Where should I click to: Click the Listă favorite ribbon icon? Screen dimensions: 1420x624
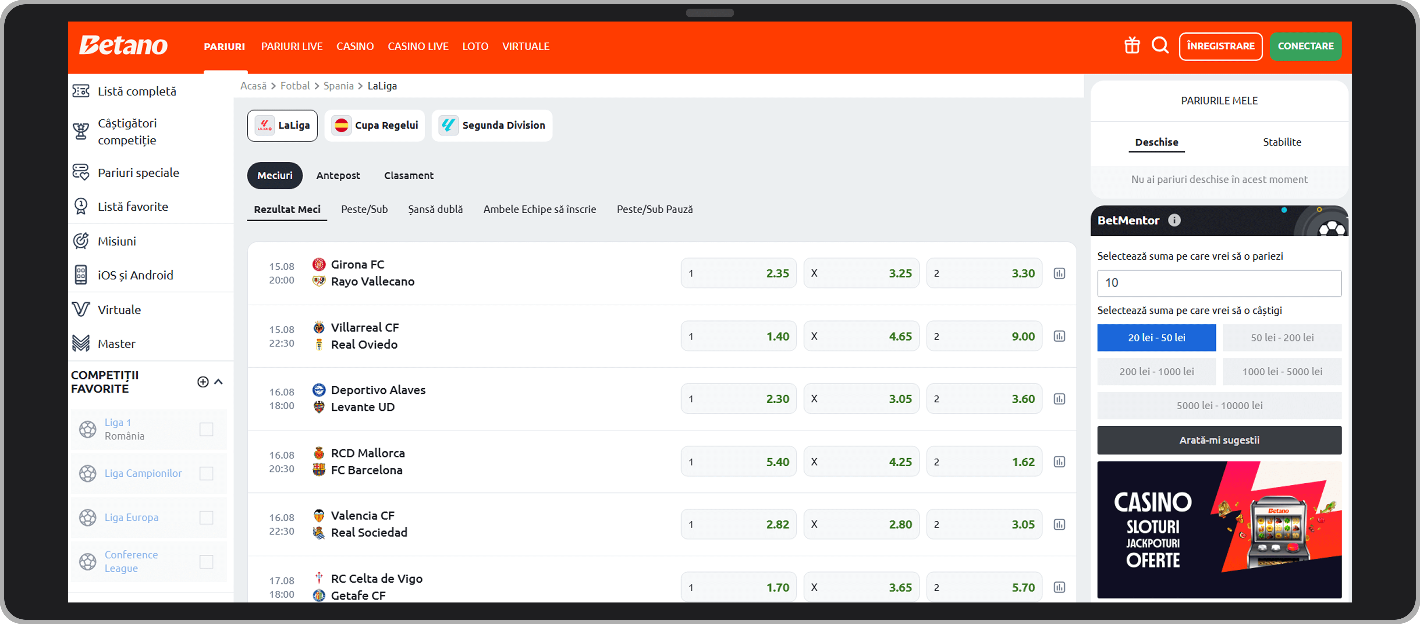(81, 207)
